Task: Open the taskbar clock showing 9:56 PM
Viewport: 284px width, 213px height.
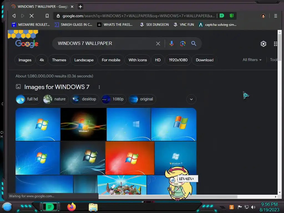Action: click(x=269, y=207)
